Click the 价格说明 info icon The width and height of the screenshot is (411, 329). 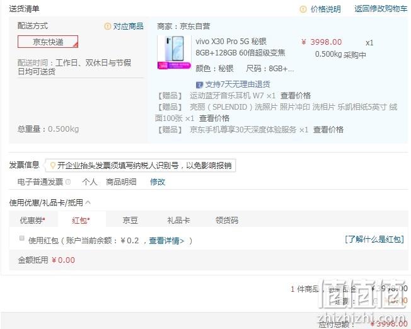303,9
